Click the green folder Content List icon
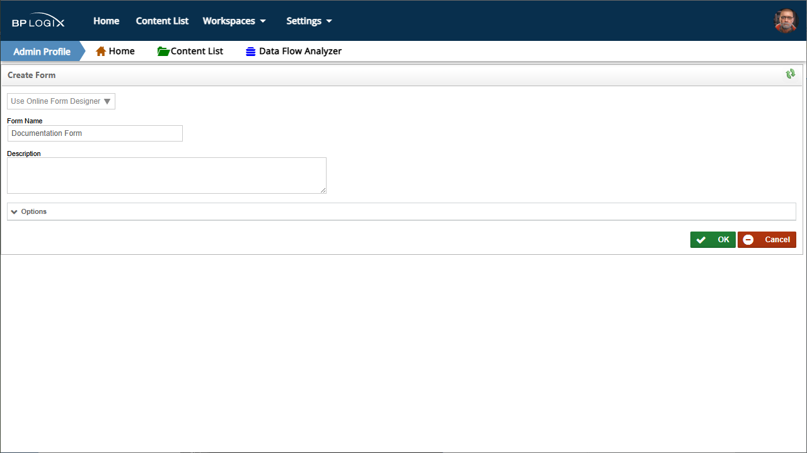The width and height of the screenshot is (807, 453). pyautogui.click(x=163, y=51)
